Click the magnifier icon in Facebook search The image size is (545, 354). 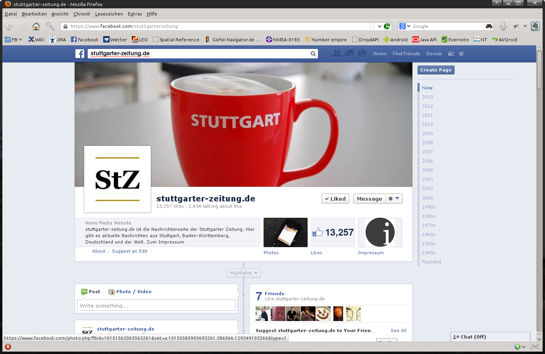pyautogui.click(x=313, y=54)
